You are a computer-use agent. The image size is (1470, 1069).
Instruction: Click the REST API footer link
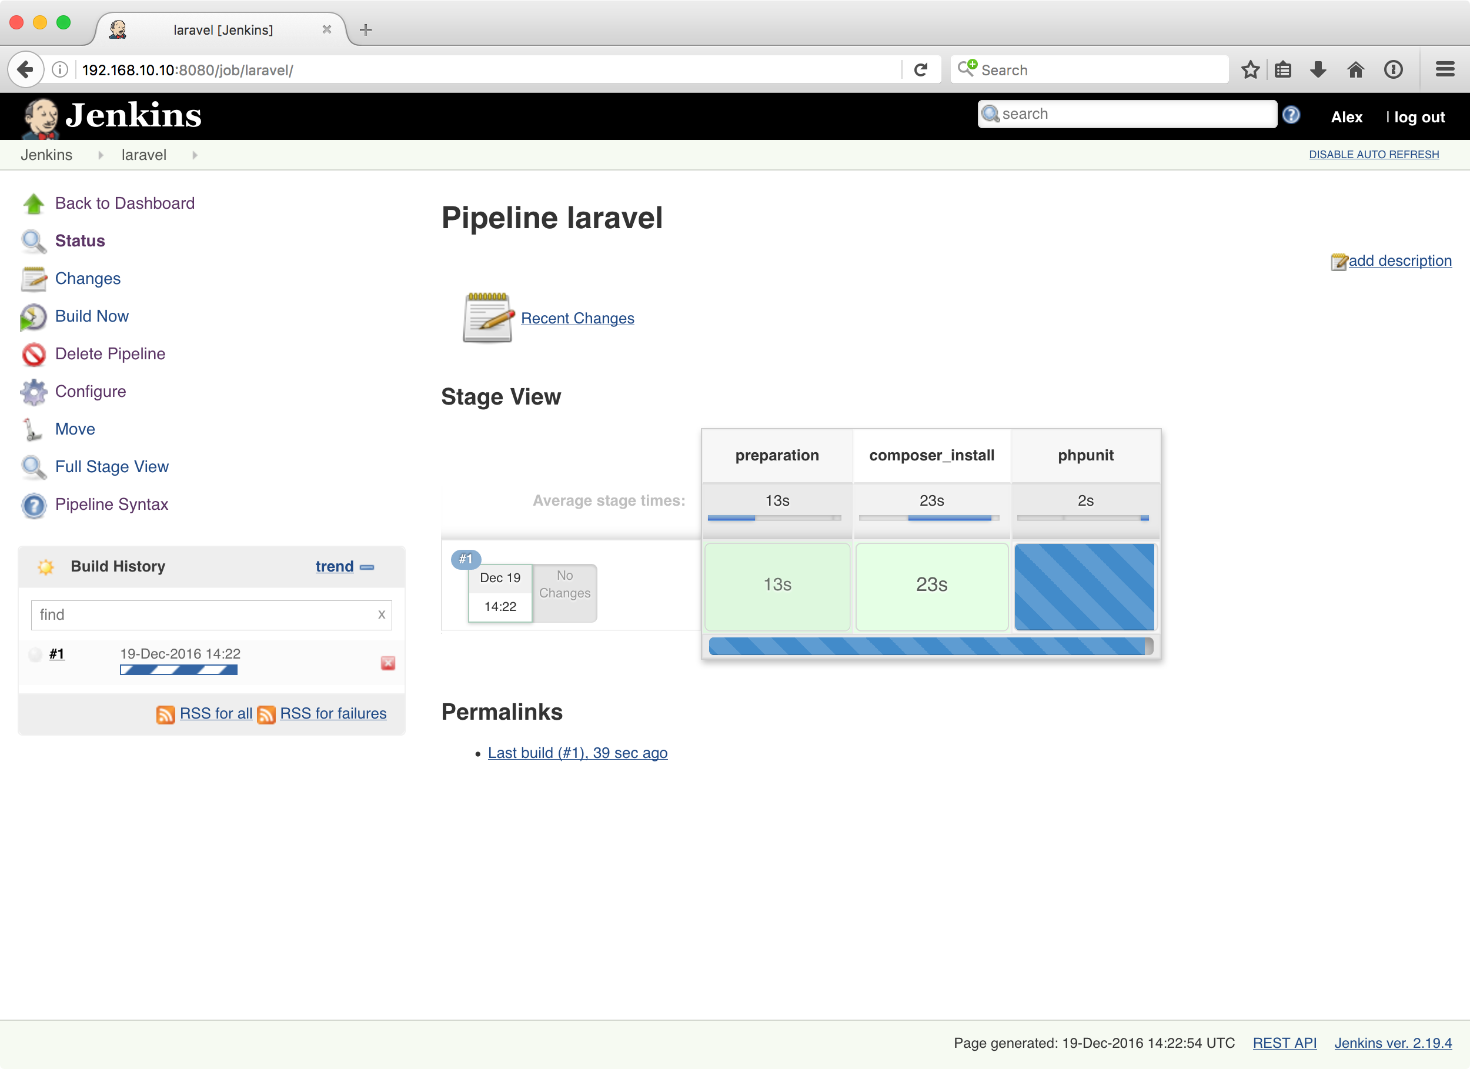tap(1284, 1043)
